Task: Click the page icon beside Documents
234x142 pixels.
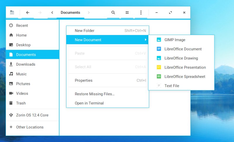Action: [11, 55]
